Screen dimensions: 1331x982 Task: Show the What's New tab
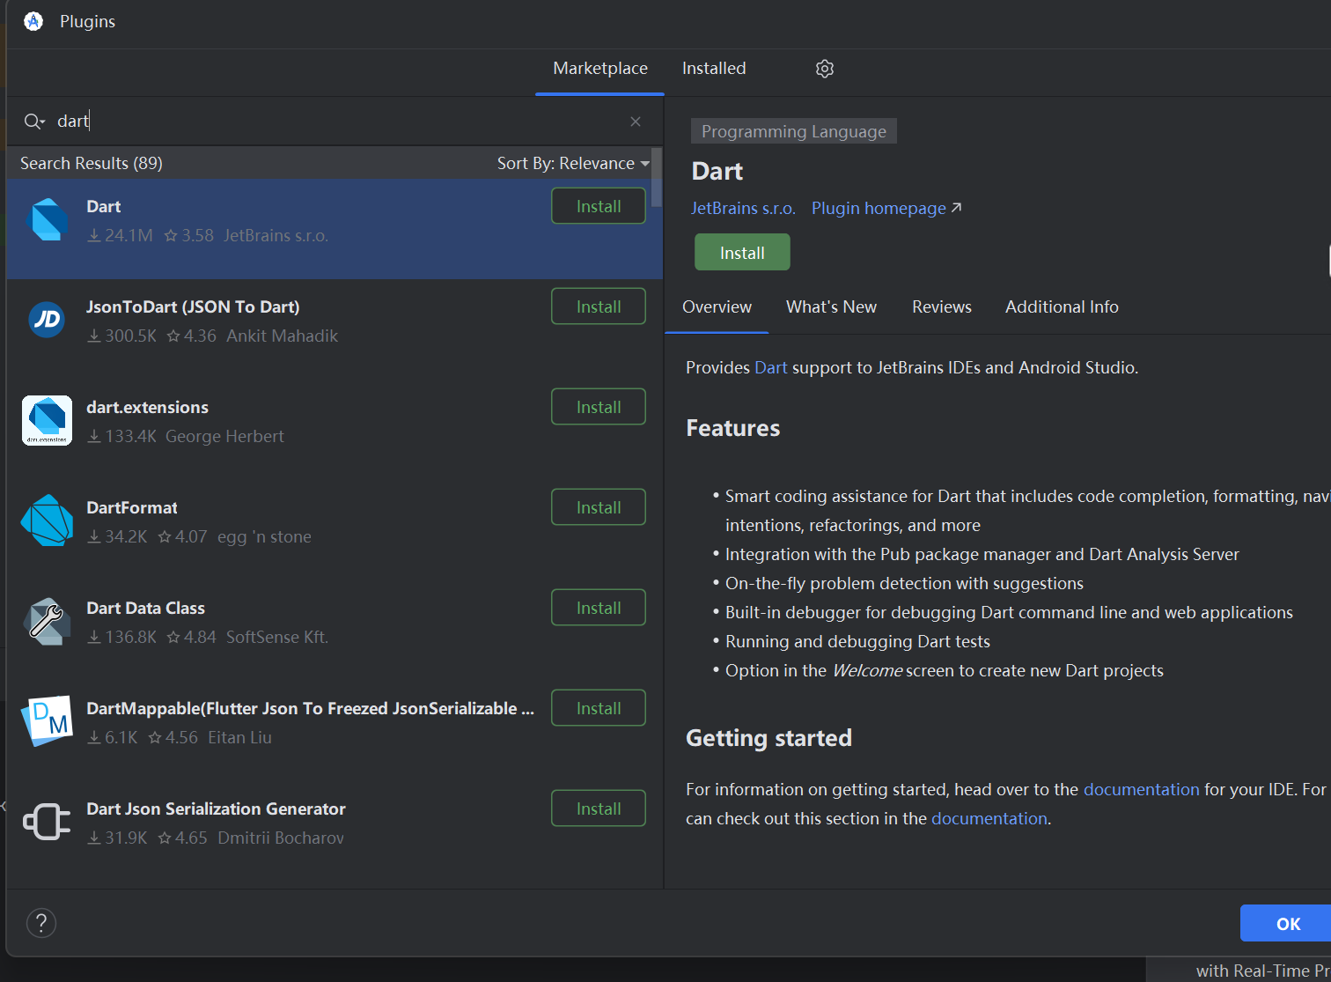tap(830, 307)
